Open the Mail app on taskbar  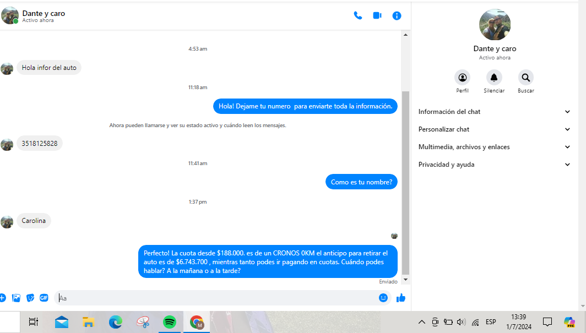[62, 322]
